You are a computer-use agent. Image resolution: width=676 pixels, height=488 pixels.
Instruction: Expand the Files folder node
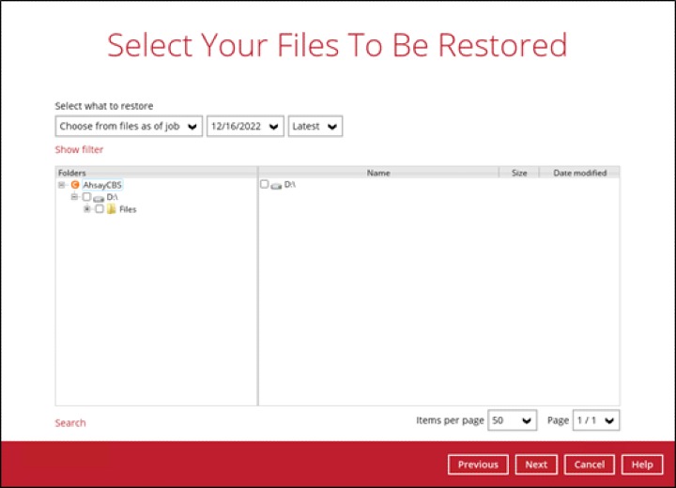[x=87, y=209]
